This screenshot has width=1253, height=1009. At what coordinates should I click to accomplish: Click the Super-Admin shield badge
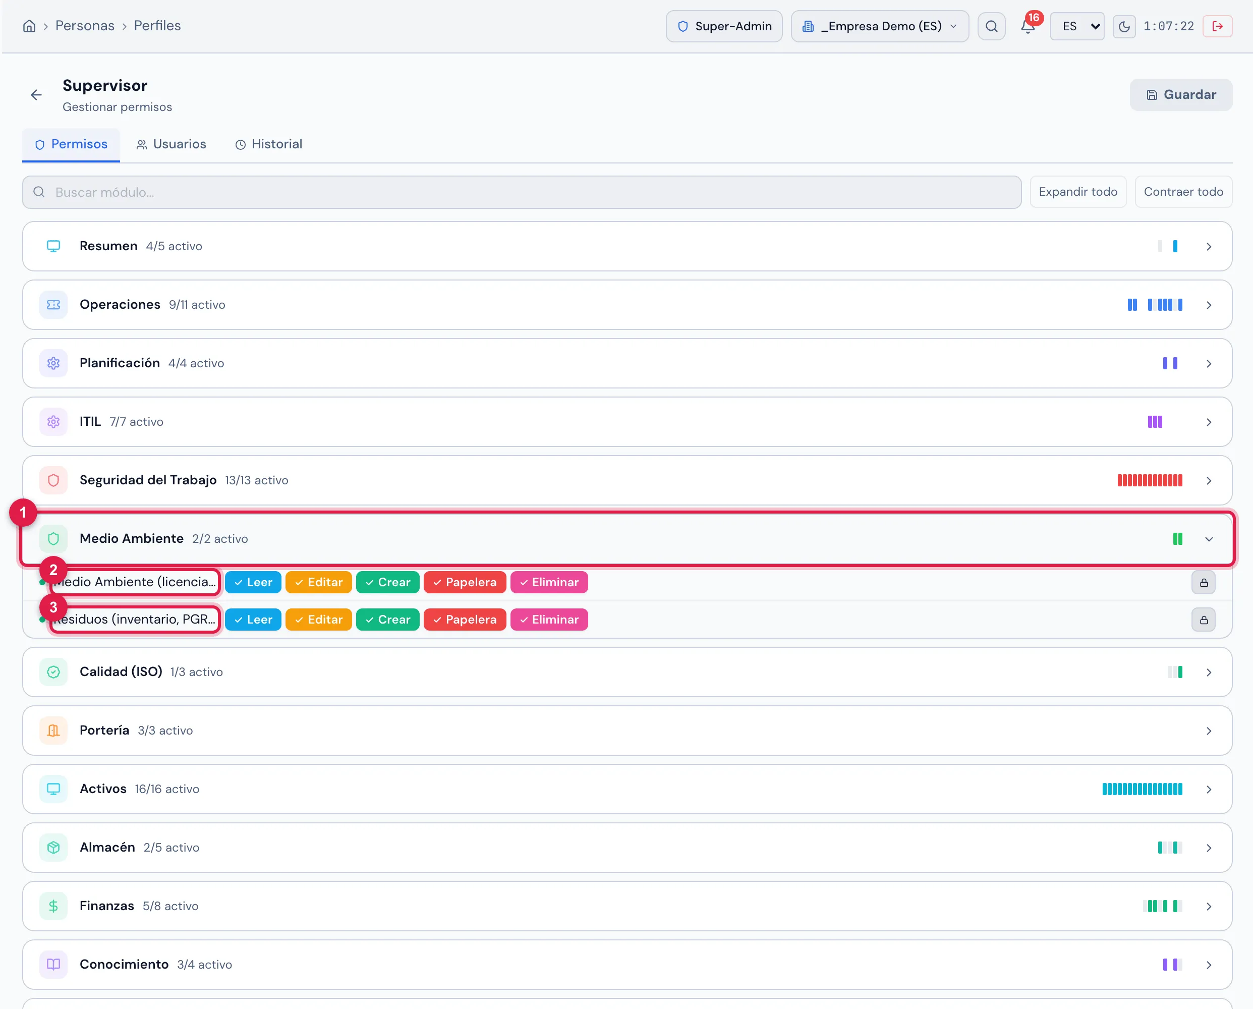tap(724, 26)
